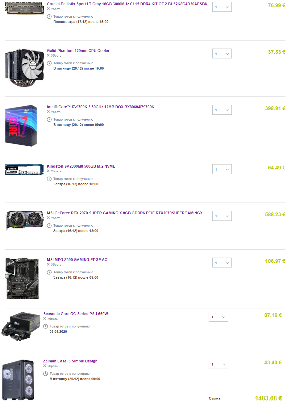
Task: Open Kingston SA2000M8 500GB M.2 NVME link
Action: coord(81,166)
